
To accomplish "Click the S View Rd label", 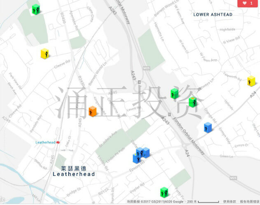I will pyautogui.click(x=232, y=40).
